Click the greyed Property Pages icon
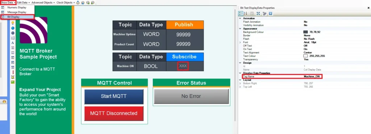 coord(252,13)
